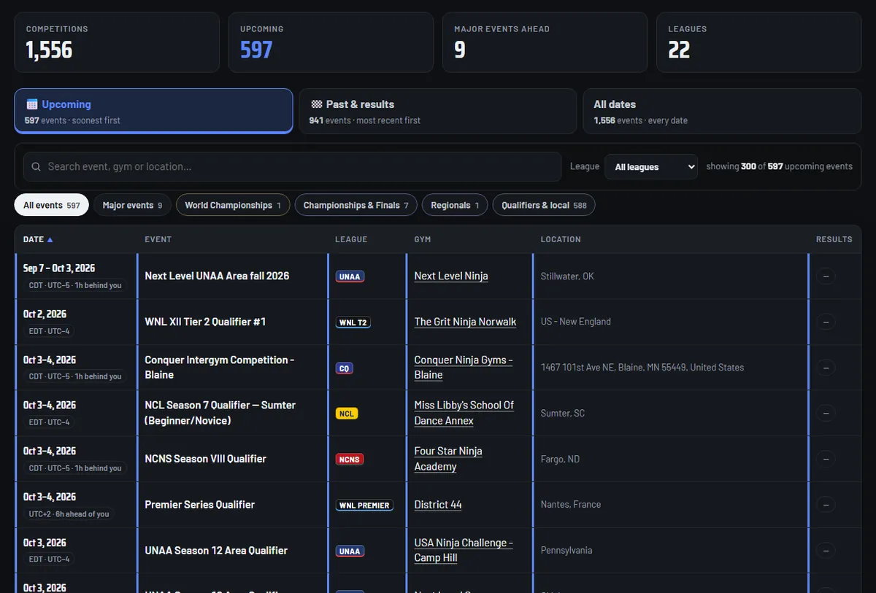Click date Sep 7 – Oct 3, 2026
The width and height of the screenshot is (876, 593).
click(x=59, y=268)
